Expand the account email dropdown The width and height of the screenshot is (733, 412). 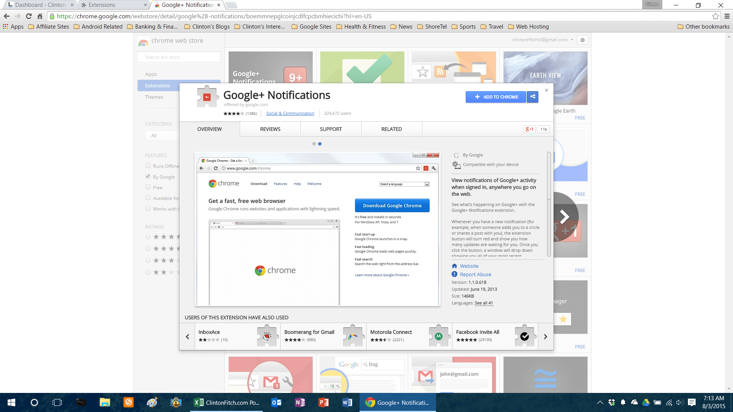pos(572,40)
